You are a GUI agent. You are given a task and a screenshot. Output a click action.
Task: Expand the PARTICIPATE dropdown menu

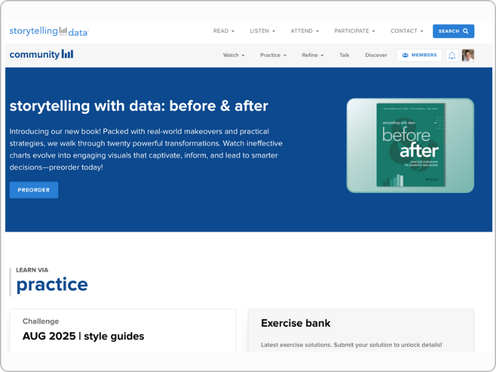pyautogui.click(x=355, y=31)
